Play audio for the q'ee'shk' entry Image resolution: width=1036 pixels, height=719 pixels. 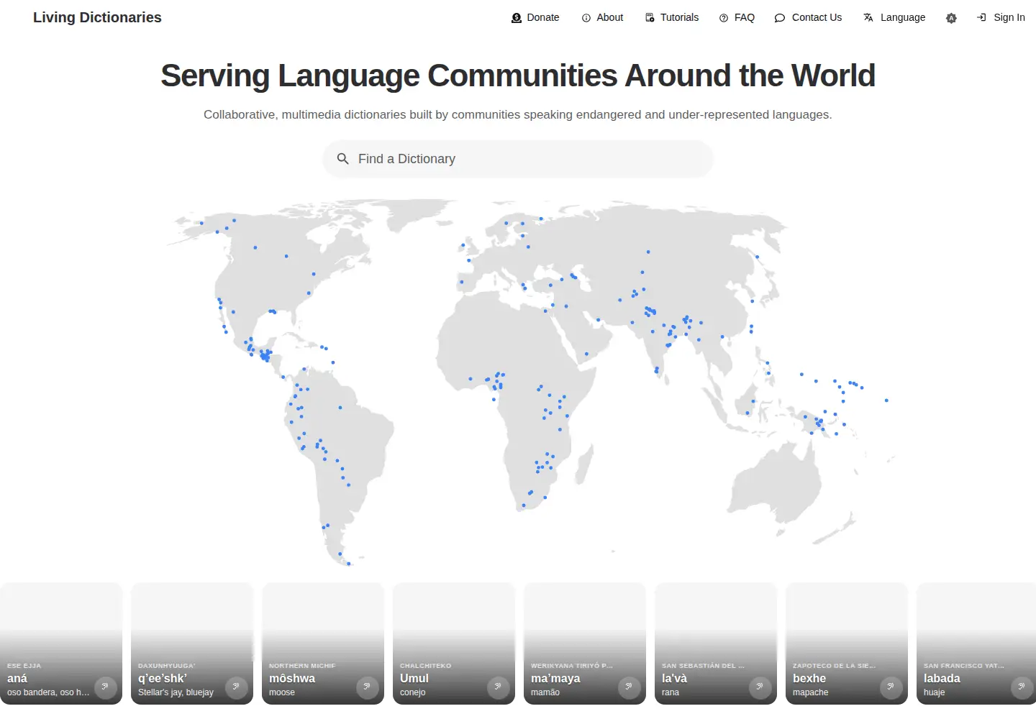pyautogui.click(x=236, y=688)
